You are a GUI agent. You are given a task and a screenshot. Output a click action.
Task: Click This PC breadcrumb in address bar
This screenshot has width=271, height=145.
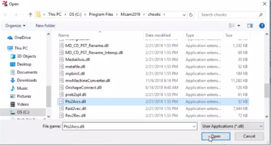54,14
